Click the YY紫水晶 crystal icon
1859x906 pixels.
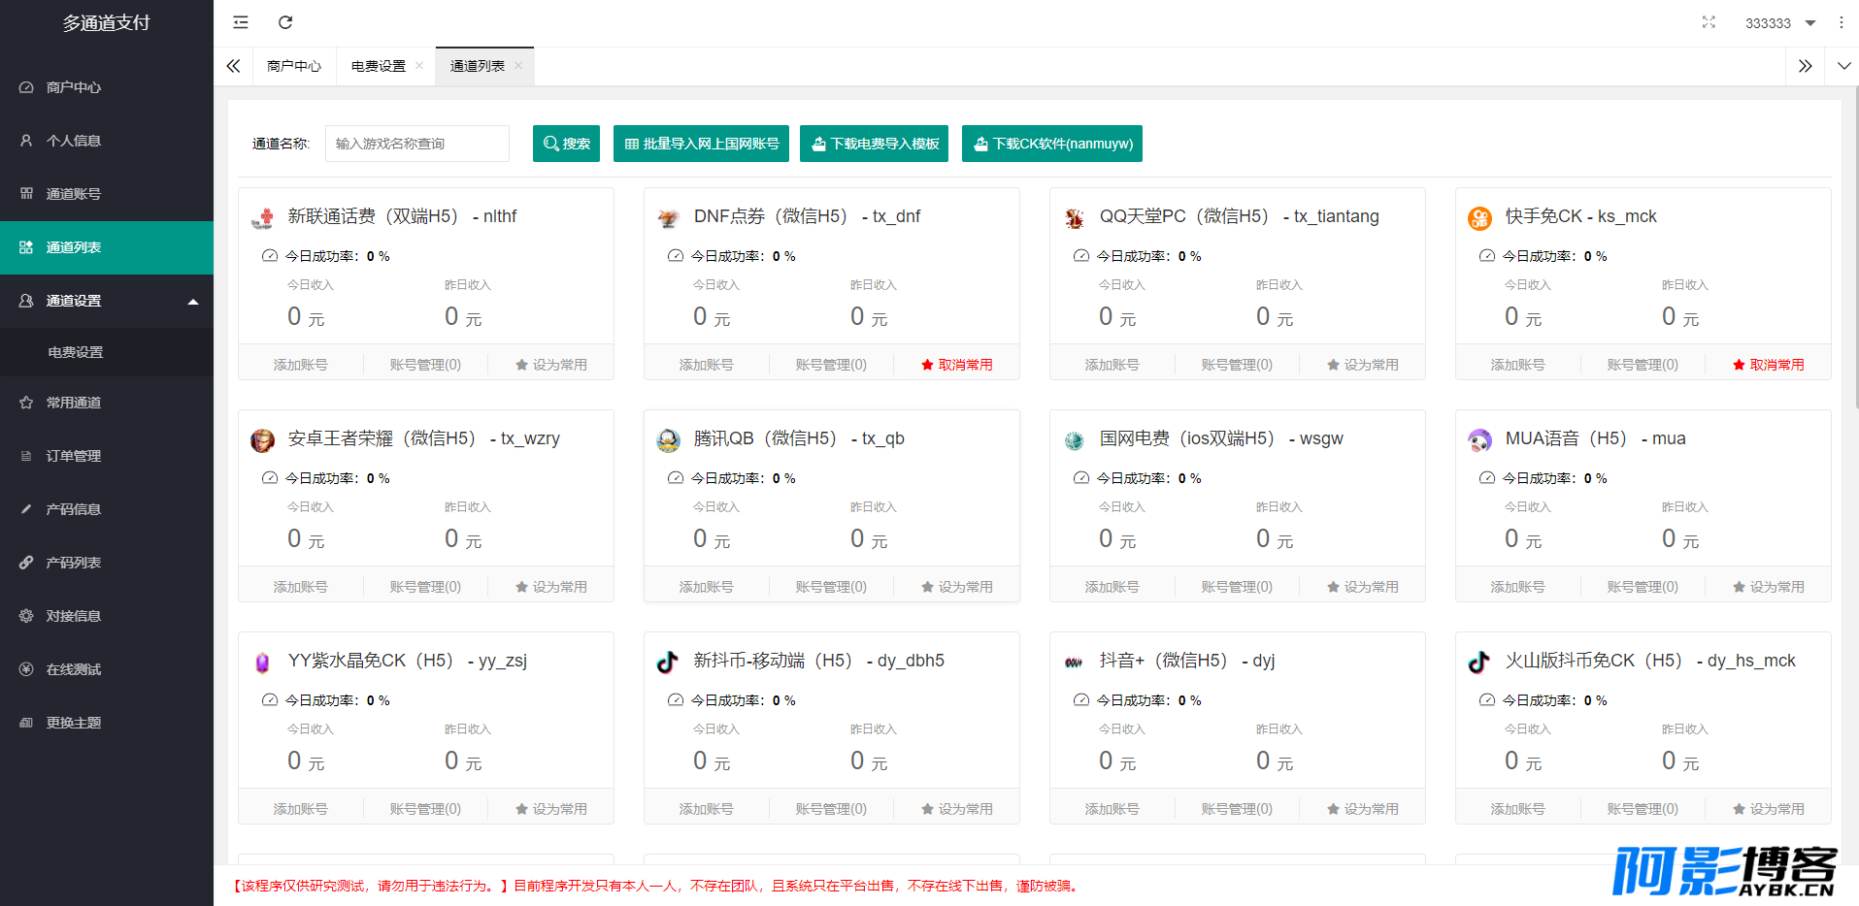pyautogui.click(x=262, y=663)
